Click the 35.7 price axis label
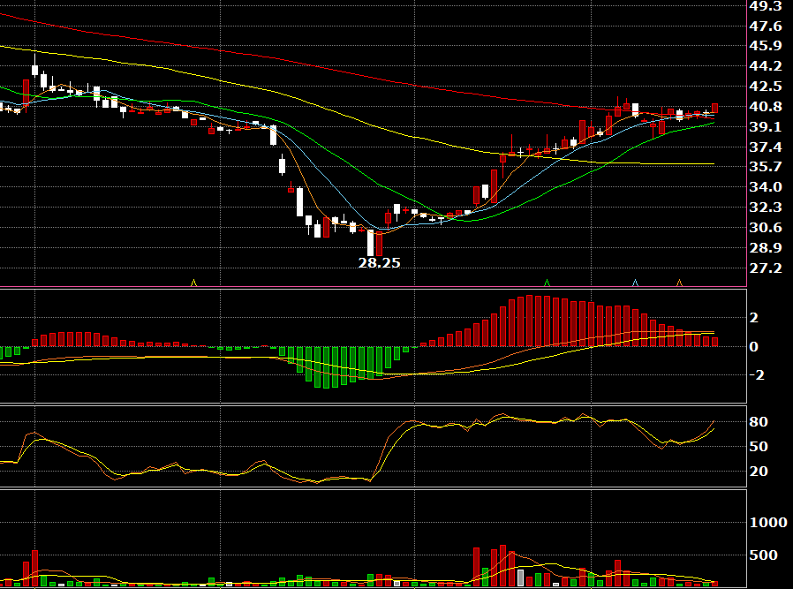793x589 pixels. point(766,166)
